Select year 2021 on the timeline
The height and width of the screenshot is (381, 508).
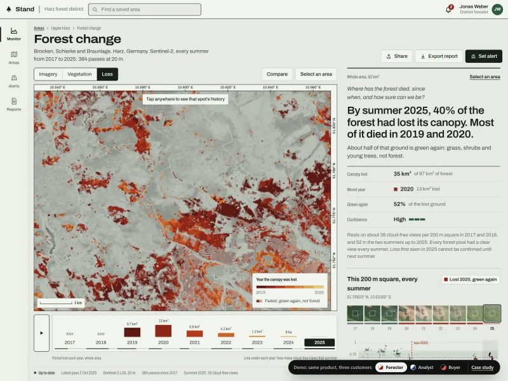click(x=195, y=334)
